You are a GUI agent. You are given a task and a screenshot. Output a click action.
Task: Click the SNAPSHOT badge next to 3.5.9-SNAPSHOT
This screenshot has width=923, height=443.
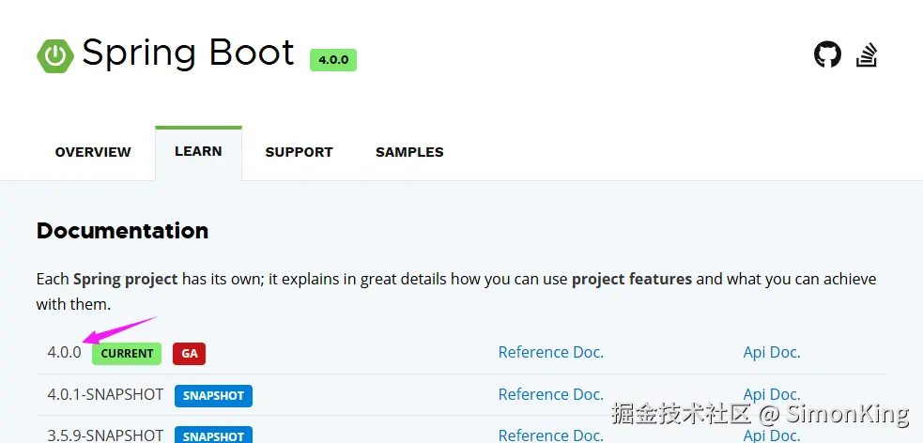213,435
